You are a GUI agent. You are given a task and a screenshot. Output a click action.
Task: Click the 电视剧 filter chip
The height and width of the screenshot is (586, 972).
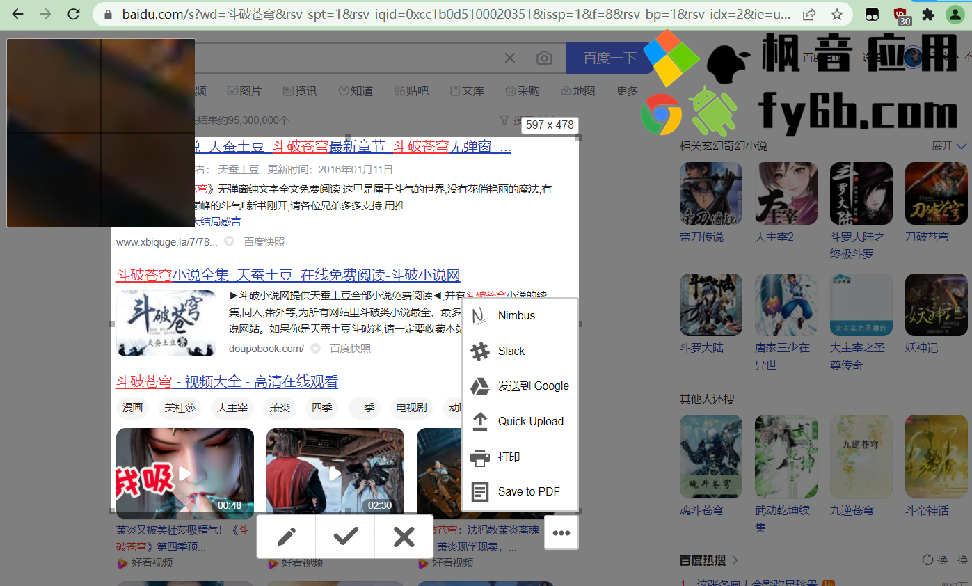411,407
